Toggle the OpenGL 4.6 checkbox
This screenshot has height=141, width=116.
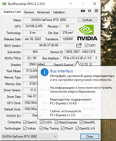(77, 128)
